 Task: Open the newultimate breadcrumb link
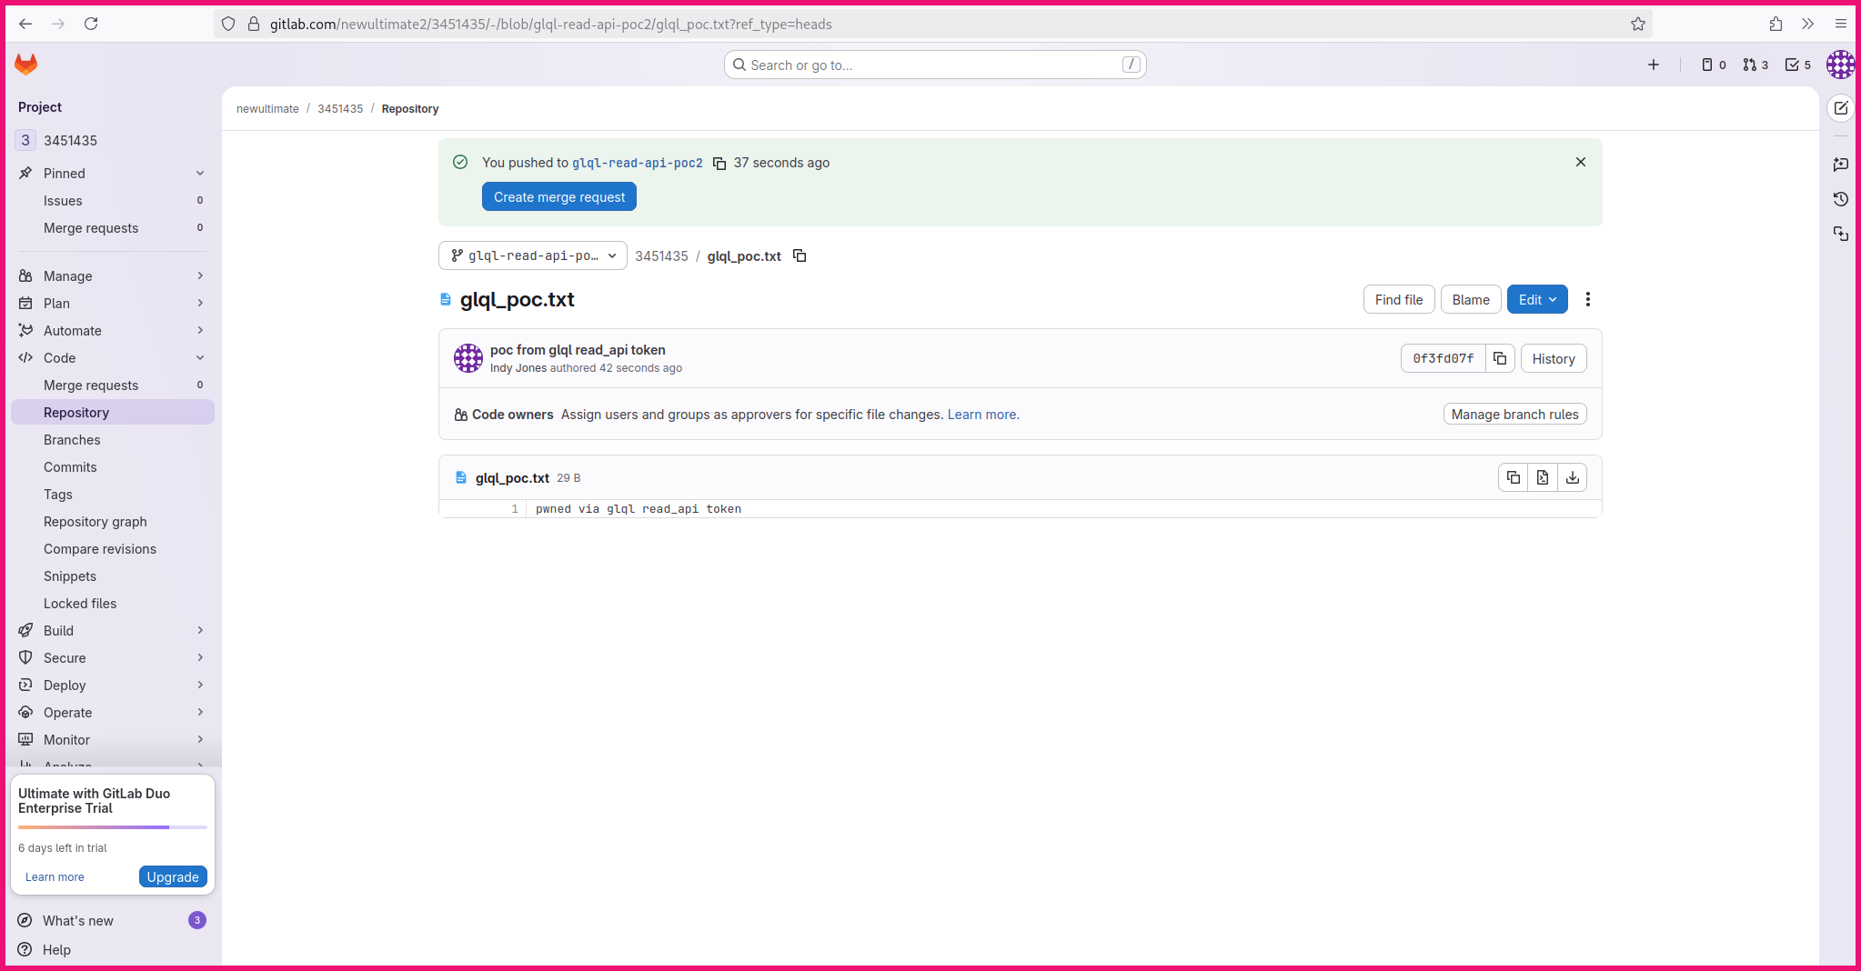(267, 108)
